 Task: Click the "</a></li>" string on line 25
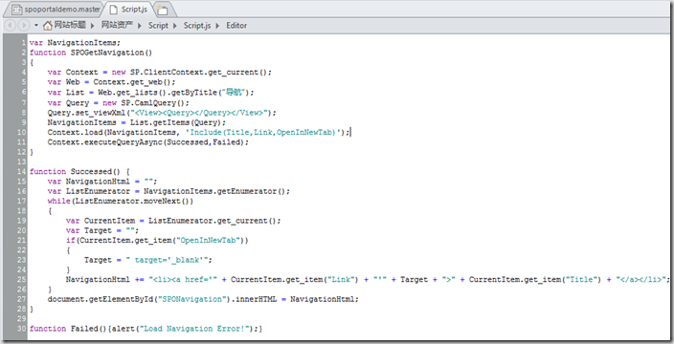pyautogui.click(x=640, y=280)
